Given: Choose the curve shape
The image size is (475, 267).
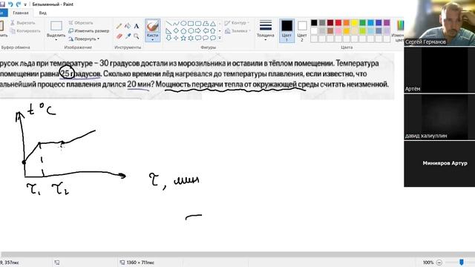Looking at the screenshot, I should click(x=176, y=23).
